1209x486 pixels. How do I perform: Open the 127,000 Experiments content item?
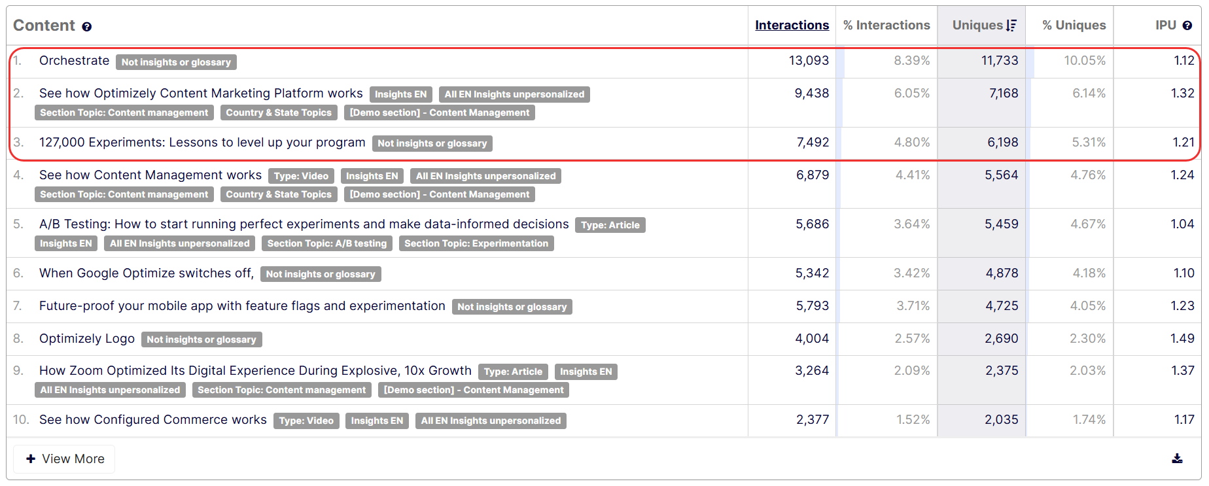201,143
